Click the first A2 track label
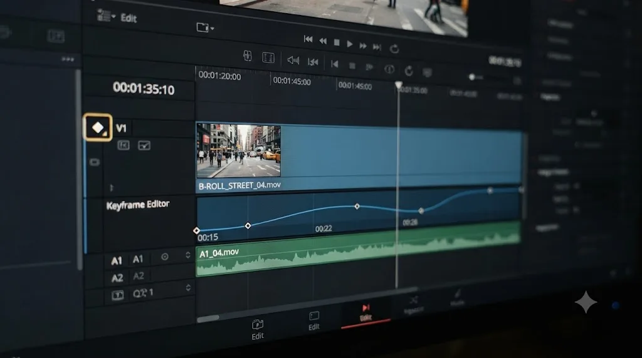The width and height of the screenshot is (642, 358). [x=117, y=279]
